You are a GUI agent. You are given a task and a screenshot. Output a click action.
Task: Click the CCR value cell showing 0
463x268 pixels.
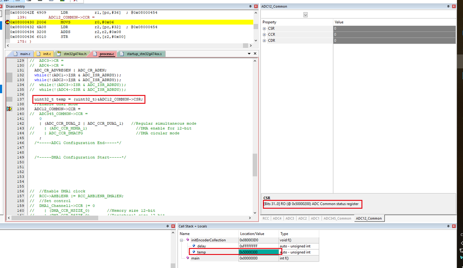click(x=394, y=35)
